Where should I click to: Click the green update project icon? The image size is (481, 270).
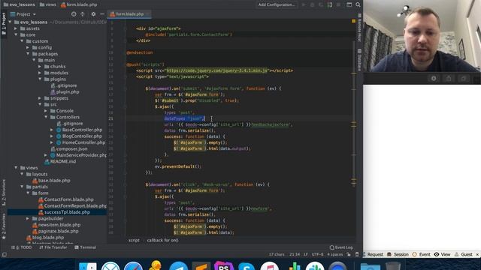pos(329,4)
